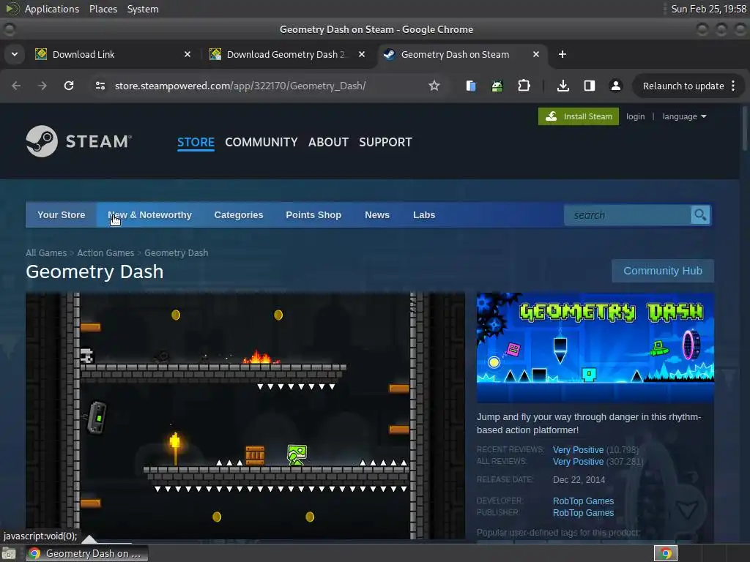Open the tab search dropdown arrow
The width and height of the screenshot is (750, 562).
[15, 54]
